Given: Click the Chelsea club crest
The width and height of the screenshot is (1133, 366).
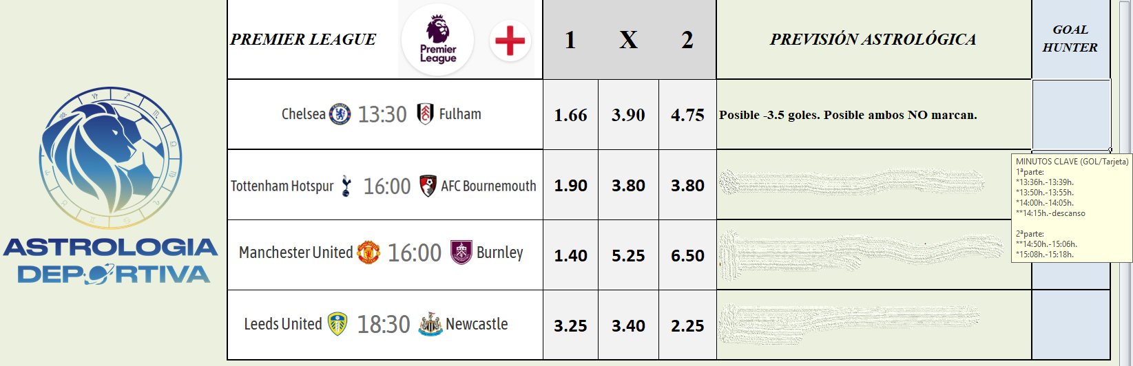Looking at the screenshot, I should [x=340, y=114].
